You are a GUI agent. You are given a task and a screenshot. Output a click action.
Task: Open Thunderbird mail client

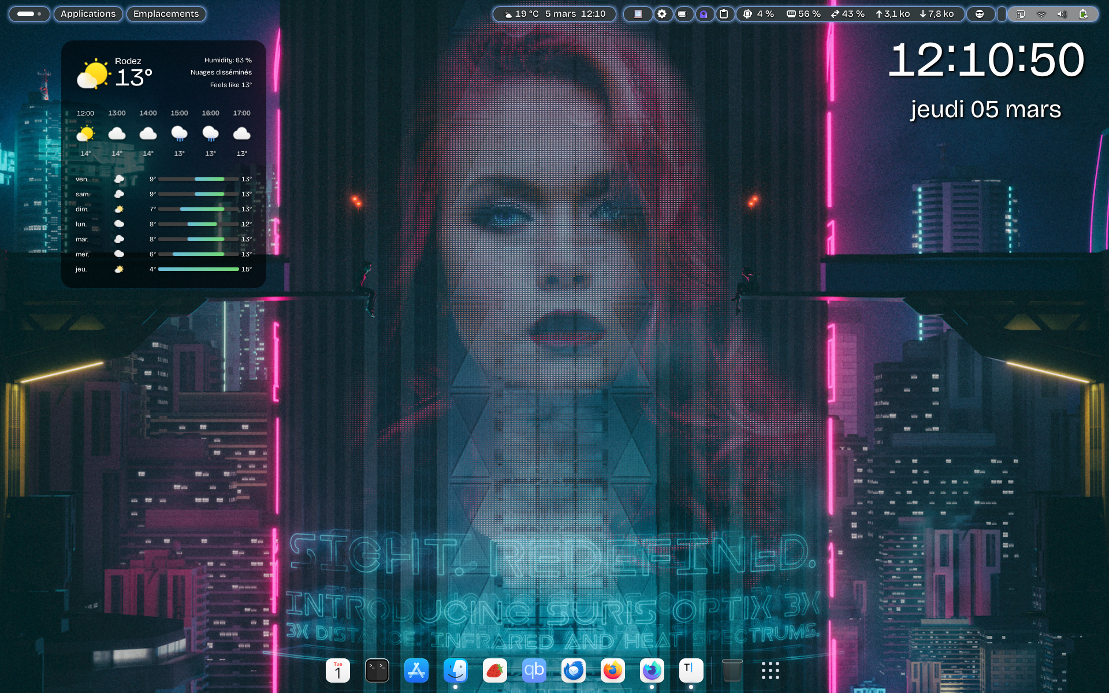(x=574, y=670)
